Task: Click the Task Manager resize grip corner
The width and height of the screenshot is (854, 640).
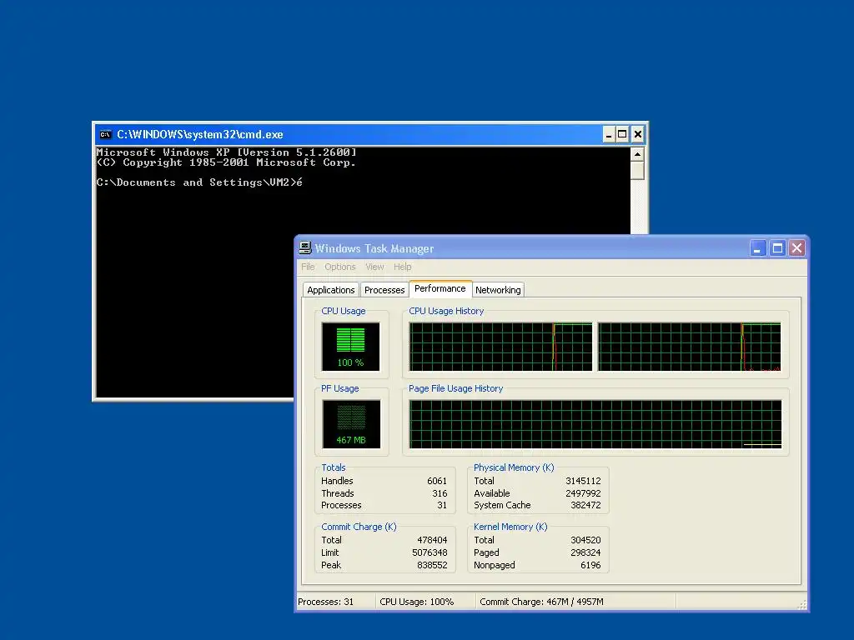Action: [x=801, y=605]
